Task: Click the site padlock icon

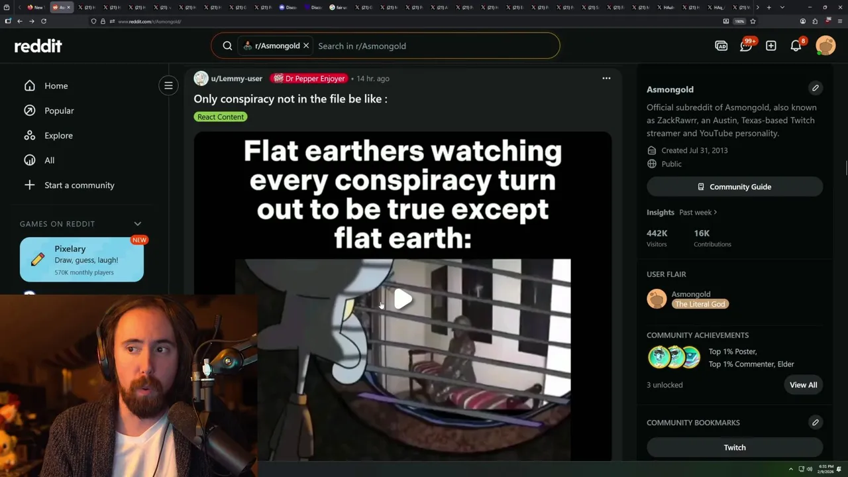Action: pos(103,21)
